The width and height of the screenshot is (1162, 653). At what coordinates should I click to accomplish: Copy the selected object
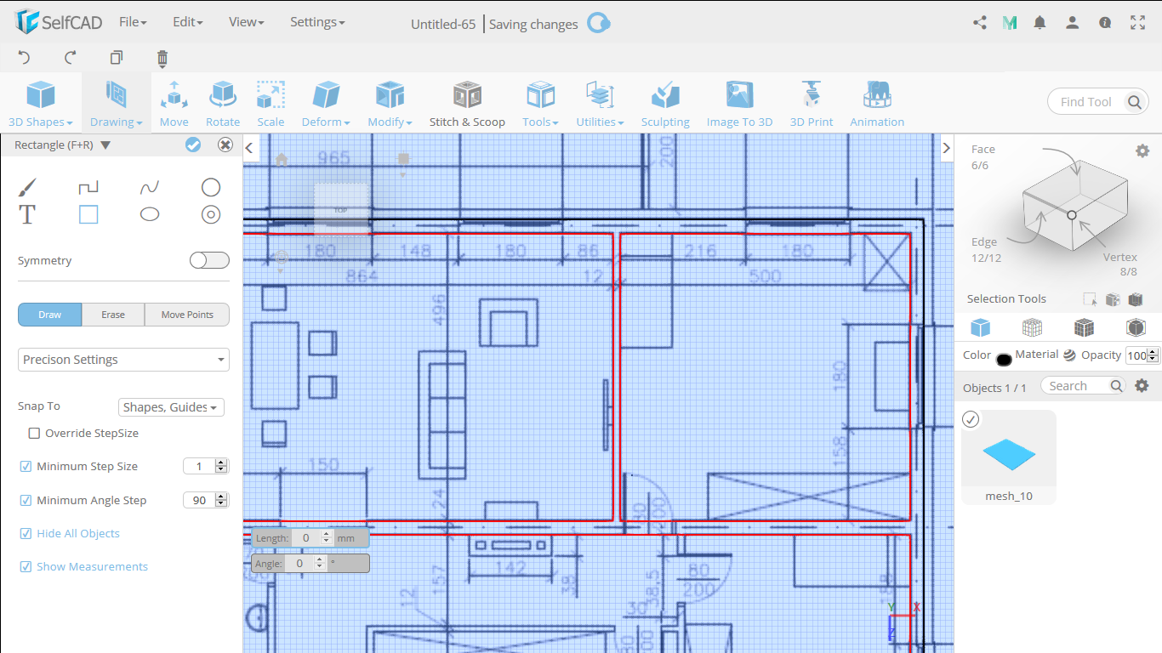pos(117,58)
